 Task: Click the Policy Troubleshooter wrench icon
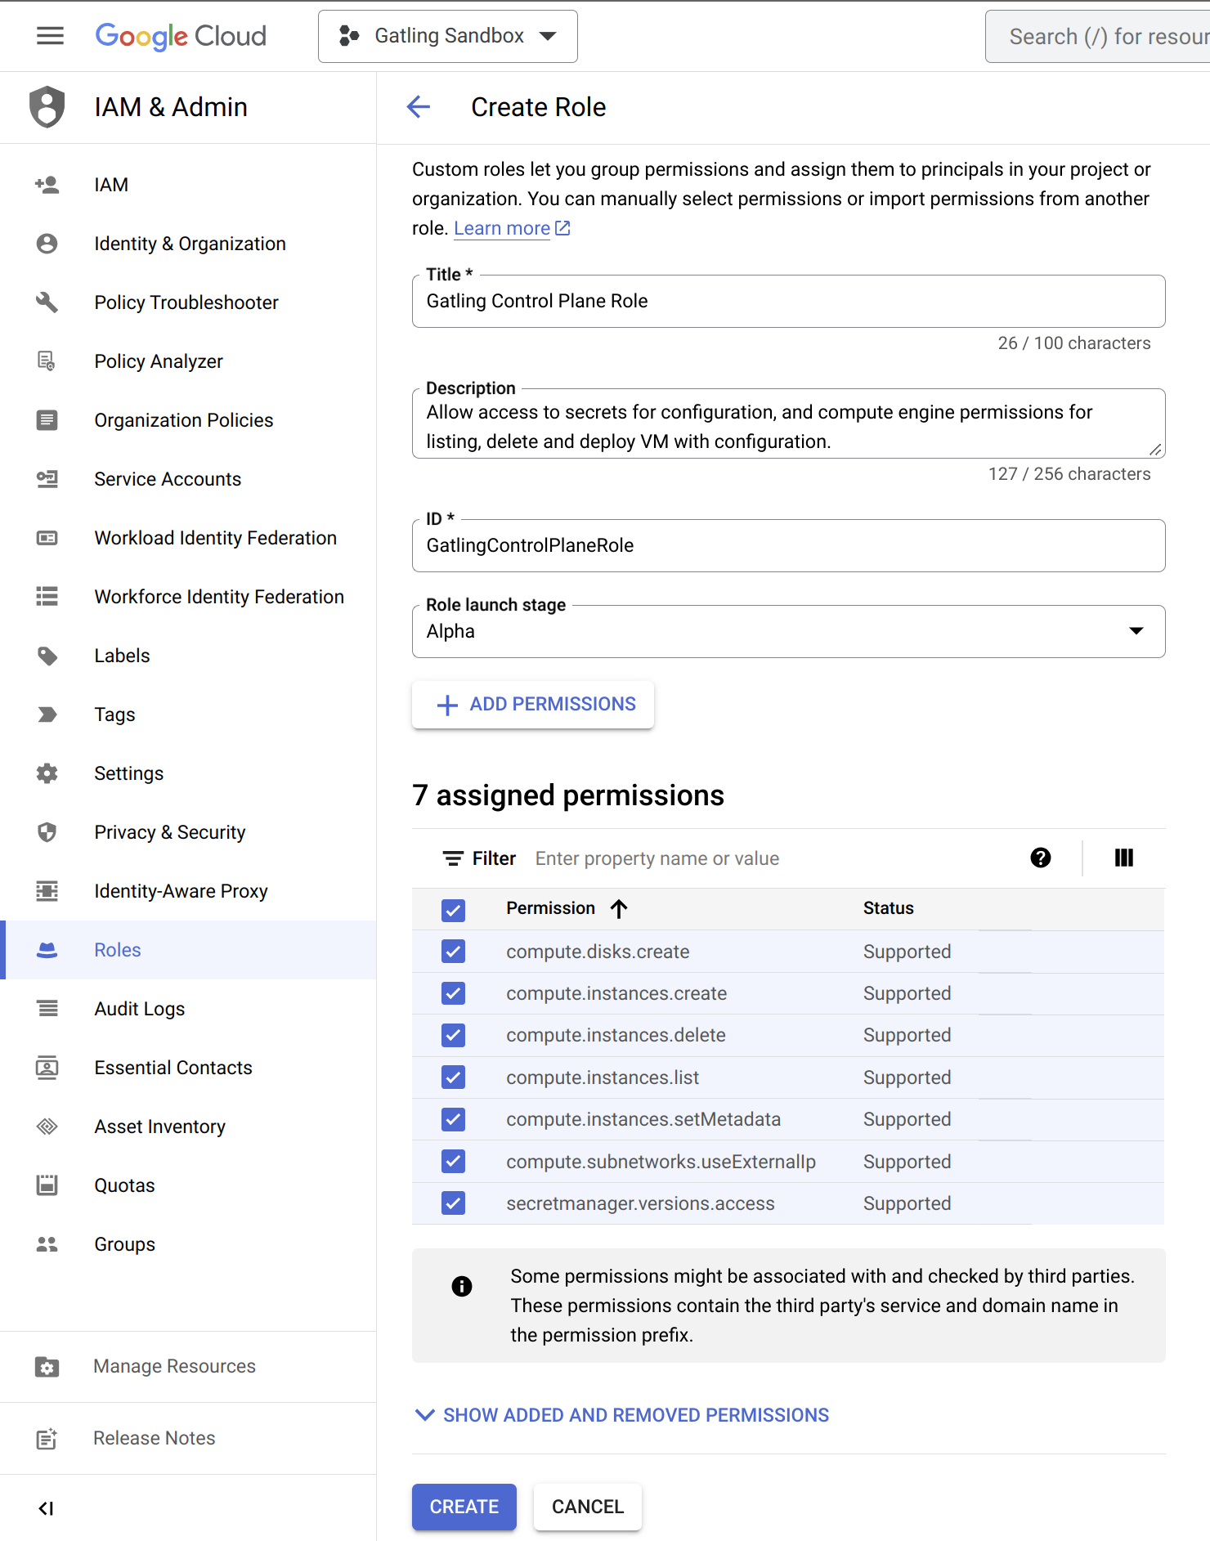point(47,302)
